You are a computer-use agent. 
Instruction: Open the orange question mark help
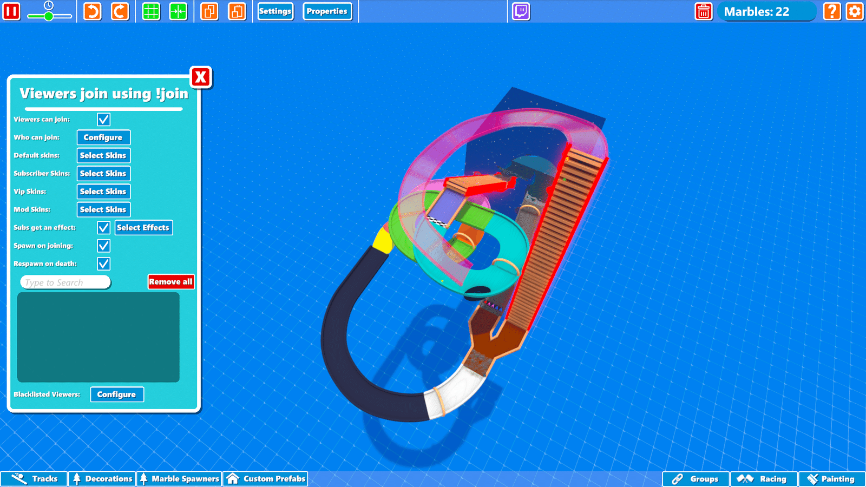(x=832, y=11)
